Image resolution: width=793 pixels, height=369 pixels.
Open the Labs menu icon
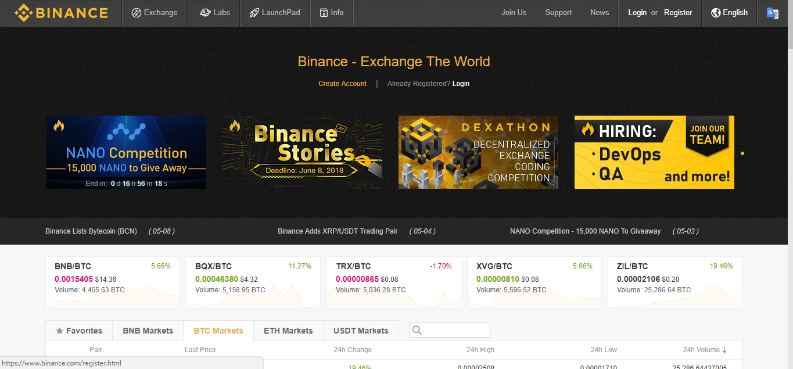pos(204,13)
